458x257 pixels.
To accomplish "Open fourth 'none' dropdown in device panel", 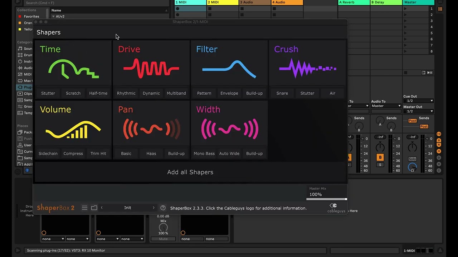I will (x=132, y=239).
